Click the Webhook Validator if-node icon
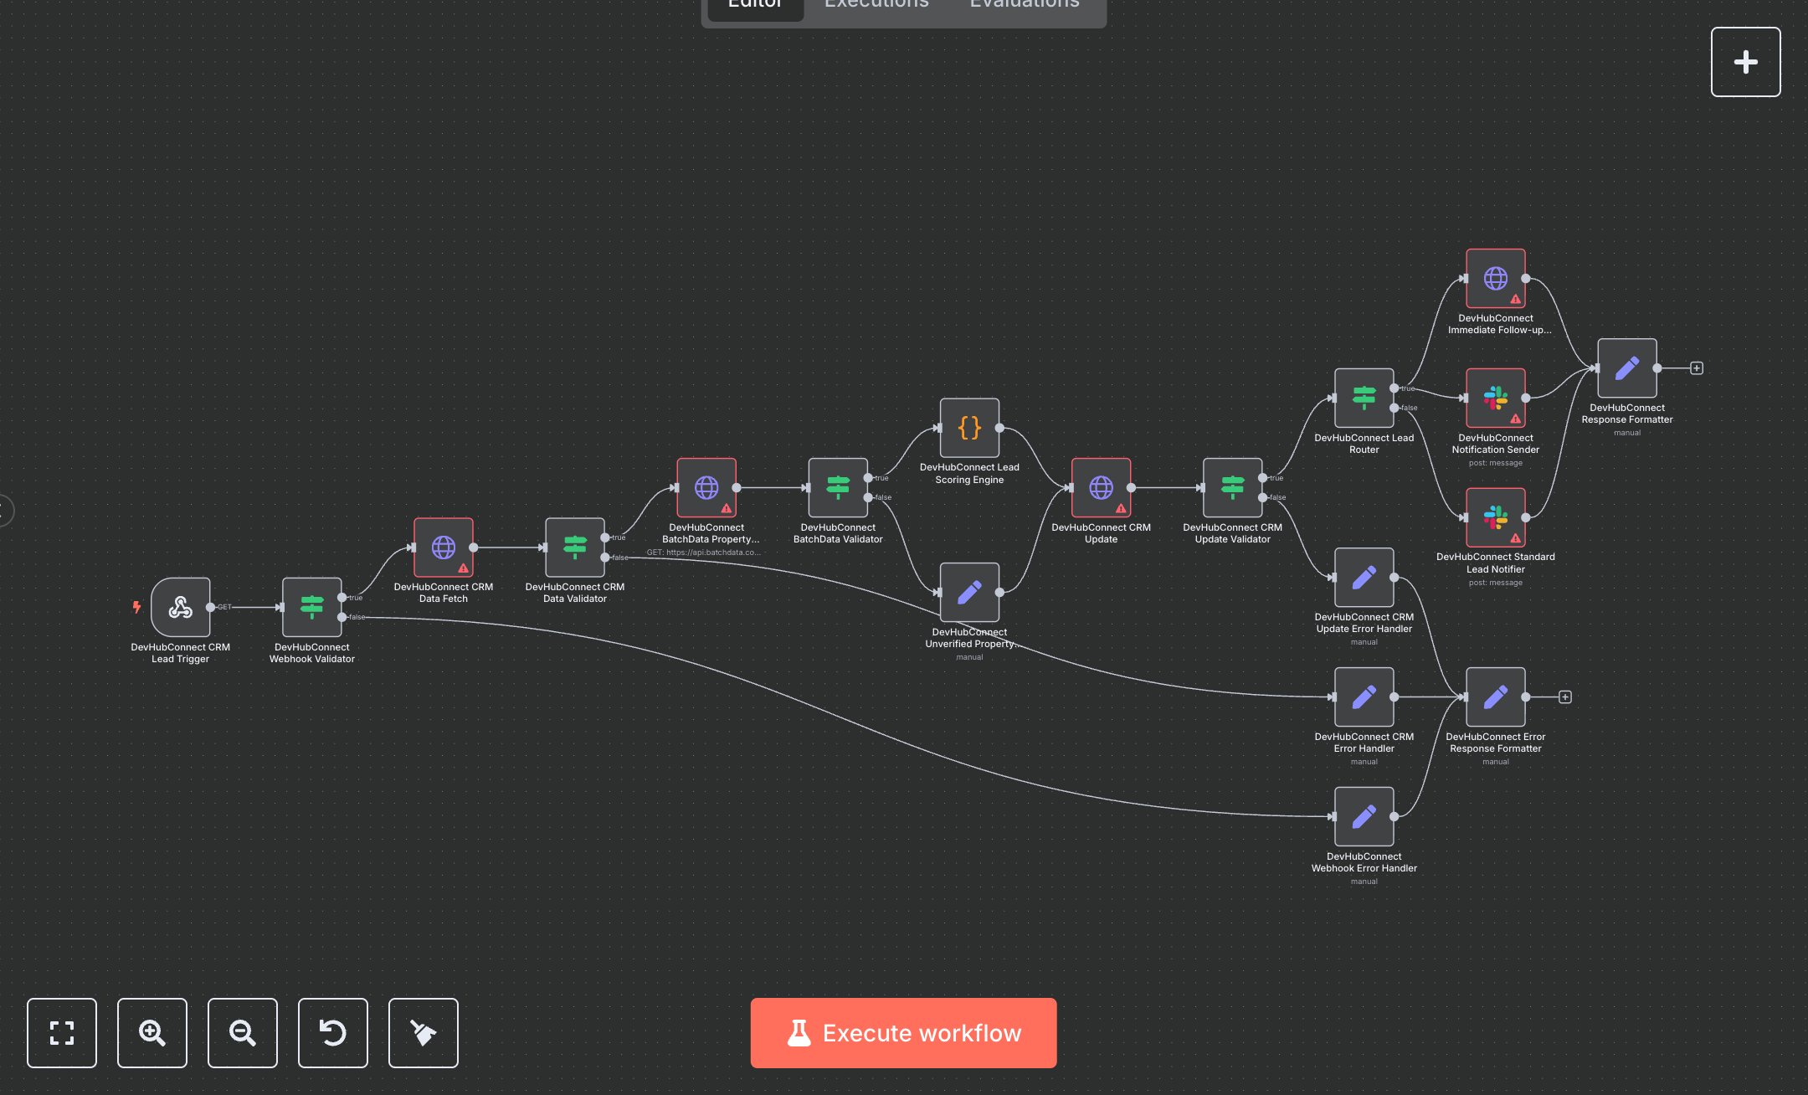1808x1095 pixels. (x=311, y=607)
